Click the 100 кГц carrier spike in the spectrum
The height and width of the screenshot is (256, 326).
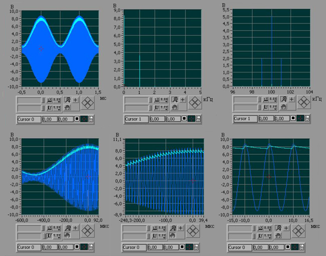pyautogui.click(x=271, y=51)
